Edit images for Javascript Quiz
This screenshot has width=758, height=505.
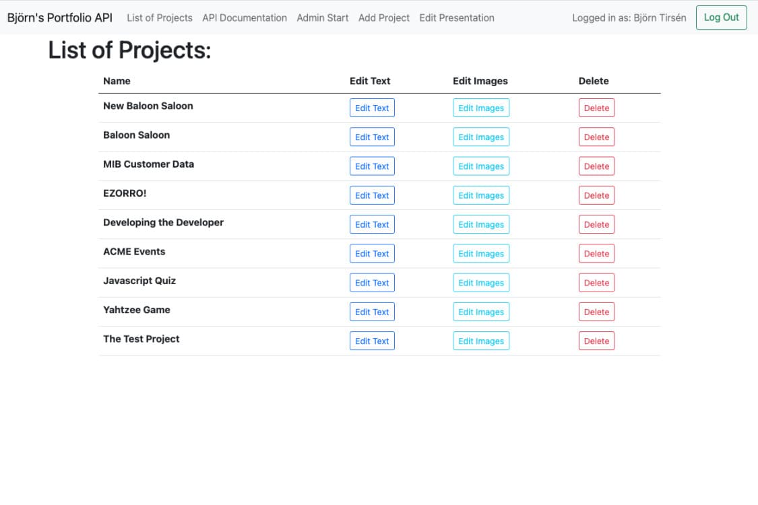coord(481,282)
